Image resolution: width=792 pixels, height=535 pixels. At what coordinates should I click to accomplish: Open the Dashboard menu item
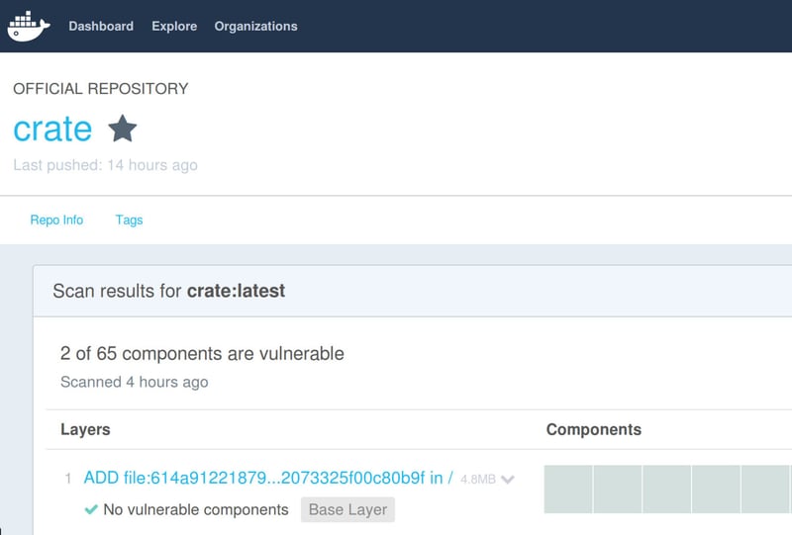pos(101,27)
